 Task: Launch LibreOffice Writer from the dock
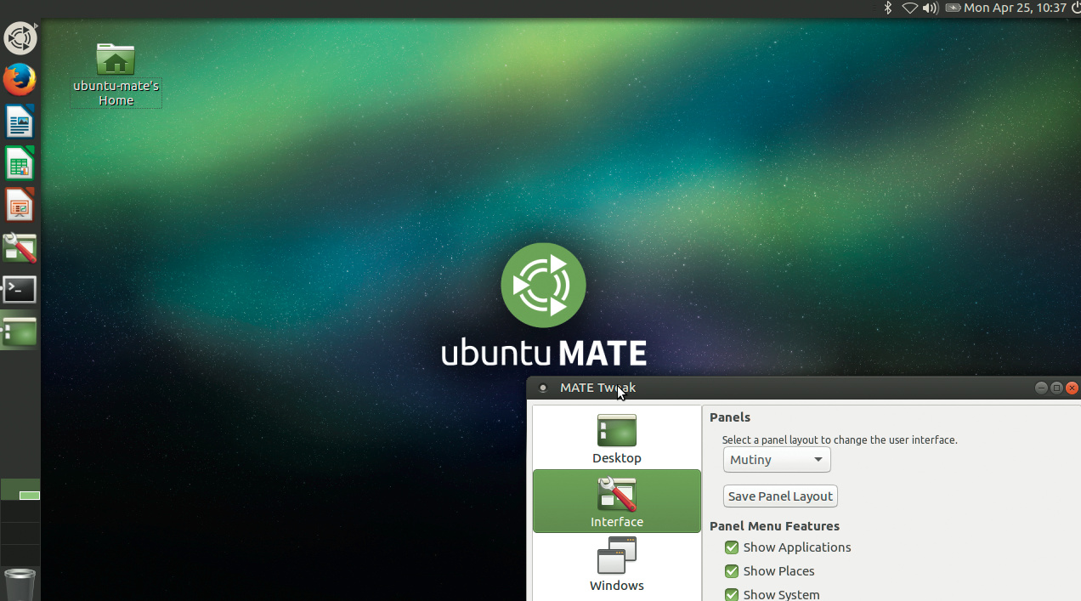point(20,122)
